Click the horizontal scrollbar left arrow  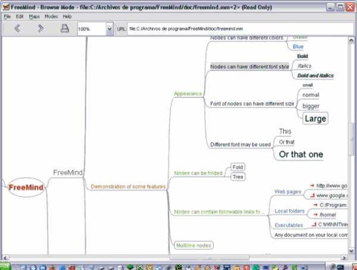click(5, 258)
